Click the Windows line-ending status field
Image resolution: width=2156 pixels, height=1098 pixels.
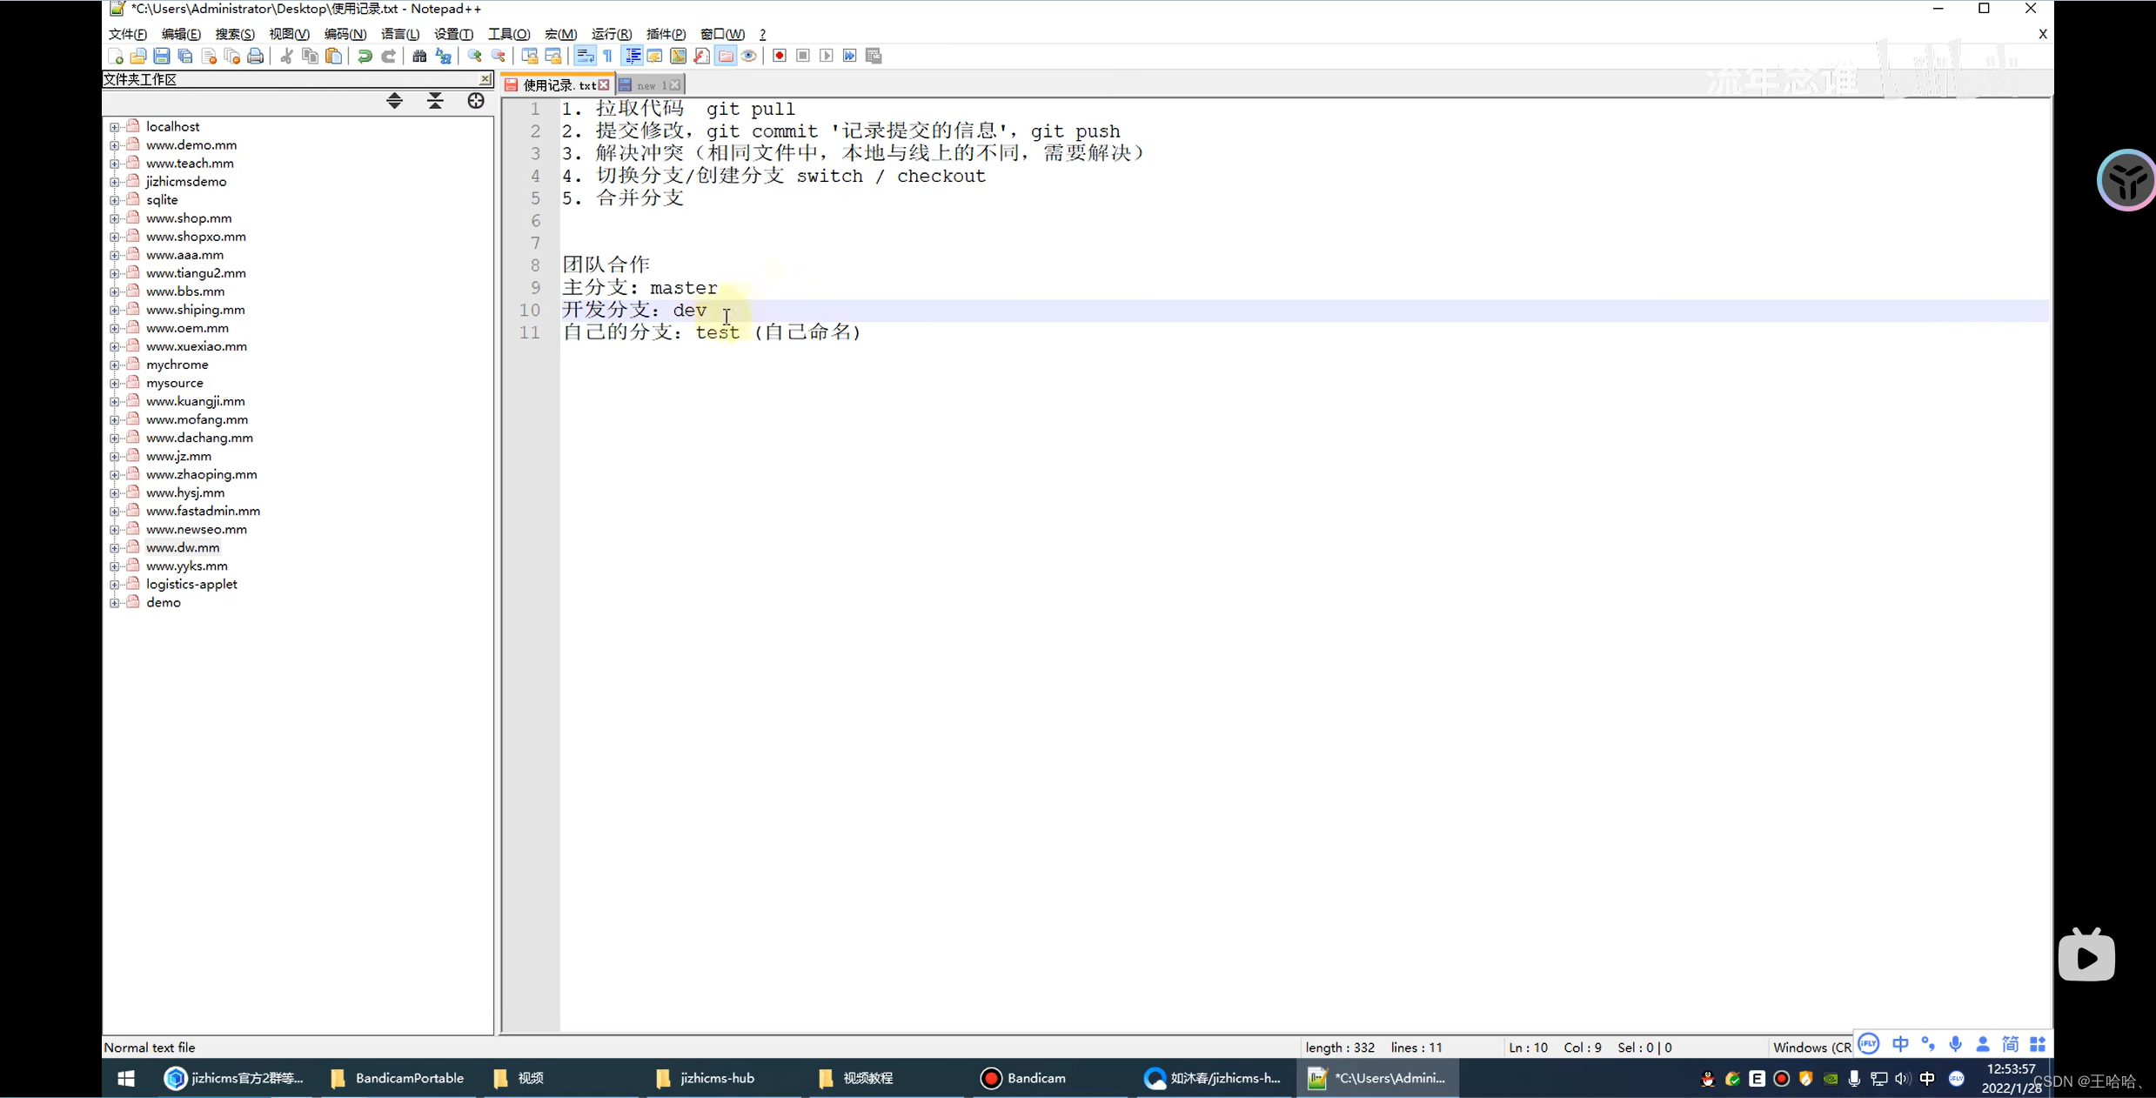(1811, 1048)
